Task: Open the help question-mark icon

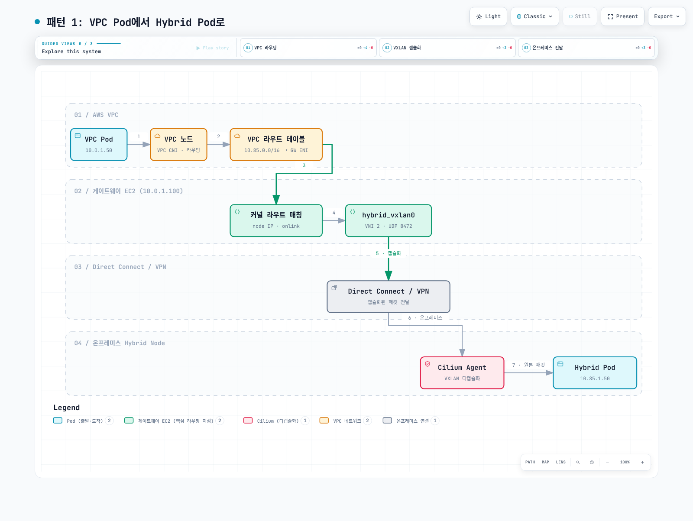Action: (592, 462)
